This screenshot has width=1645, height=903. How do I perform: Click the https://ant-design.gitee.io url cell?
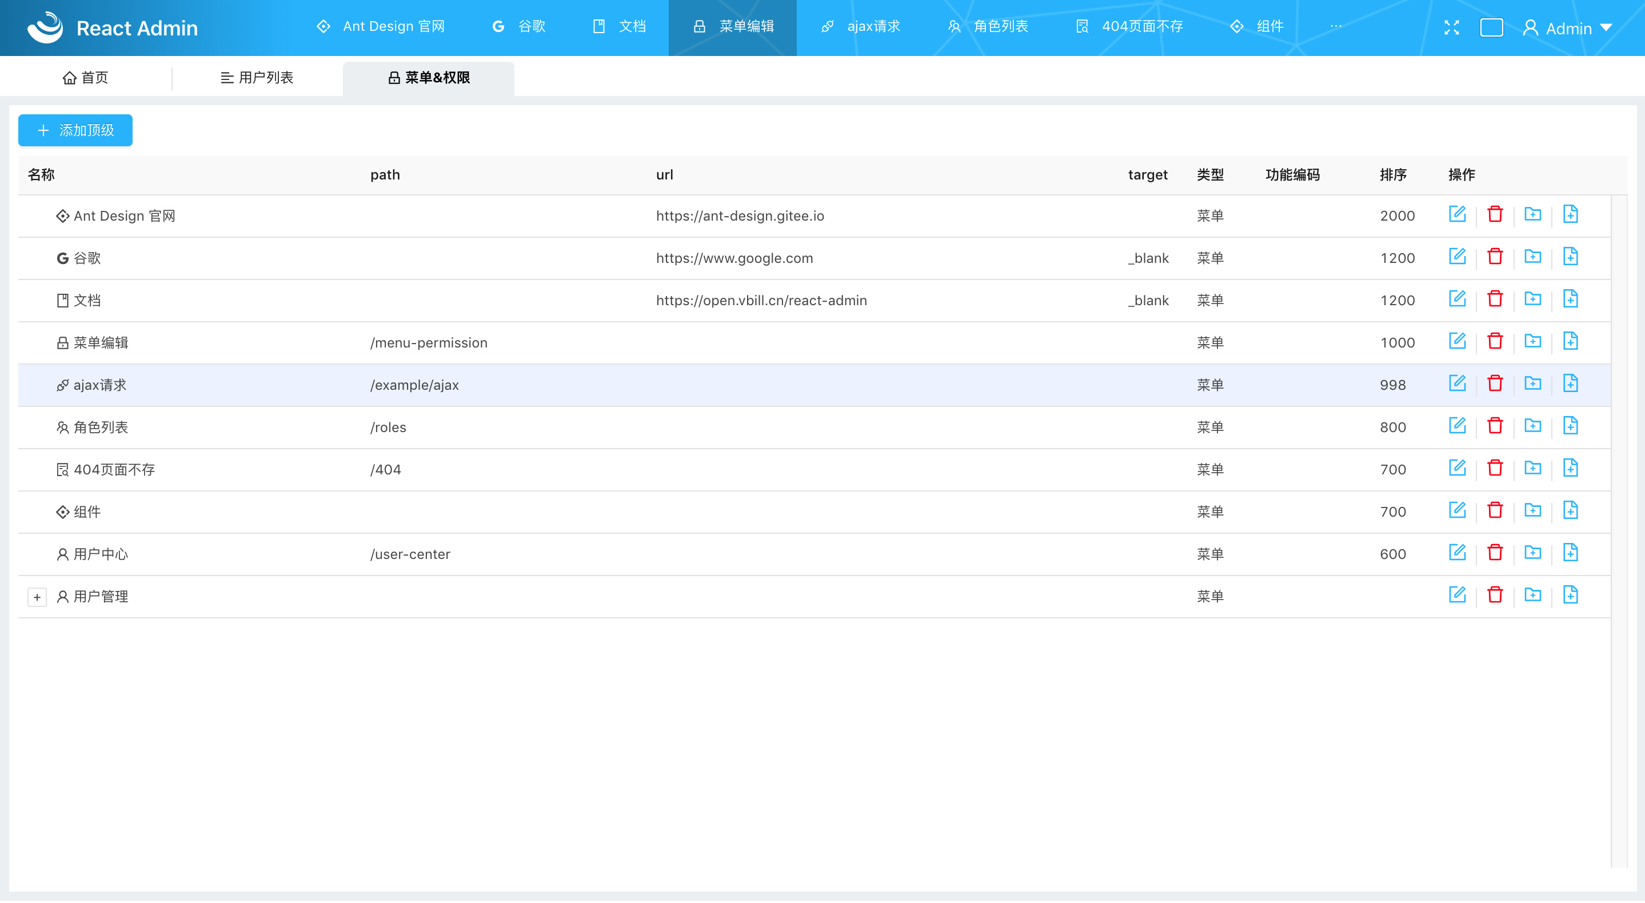(740, 216)
